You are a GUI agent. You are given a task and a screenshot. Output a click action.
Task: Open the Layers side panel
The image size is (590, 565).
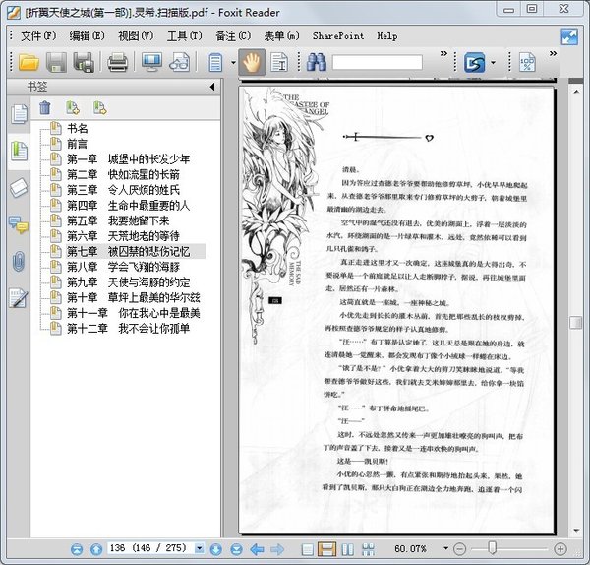(x=19, y=188)
